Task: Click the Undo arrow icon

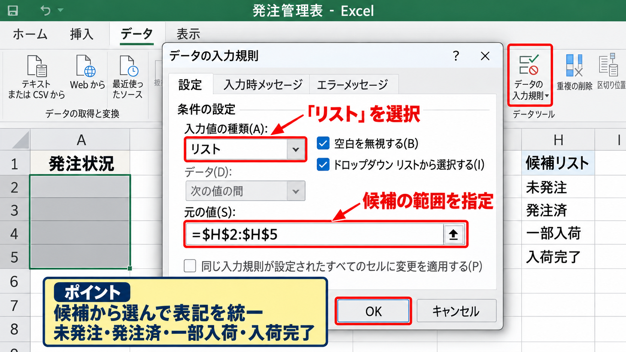Action: (x=45, y=10)
